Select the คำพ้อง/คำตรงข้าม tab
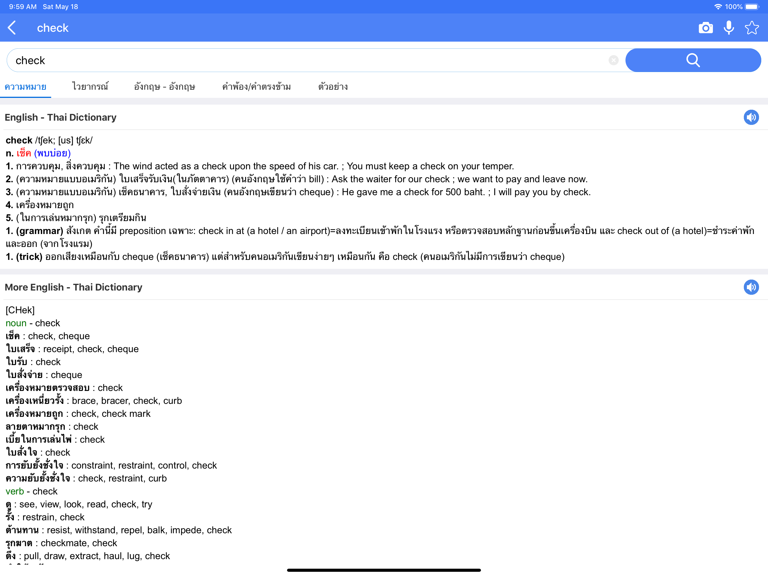Screen dimensions: 768x576 (257, 87)
